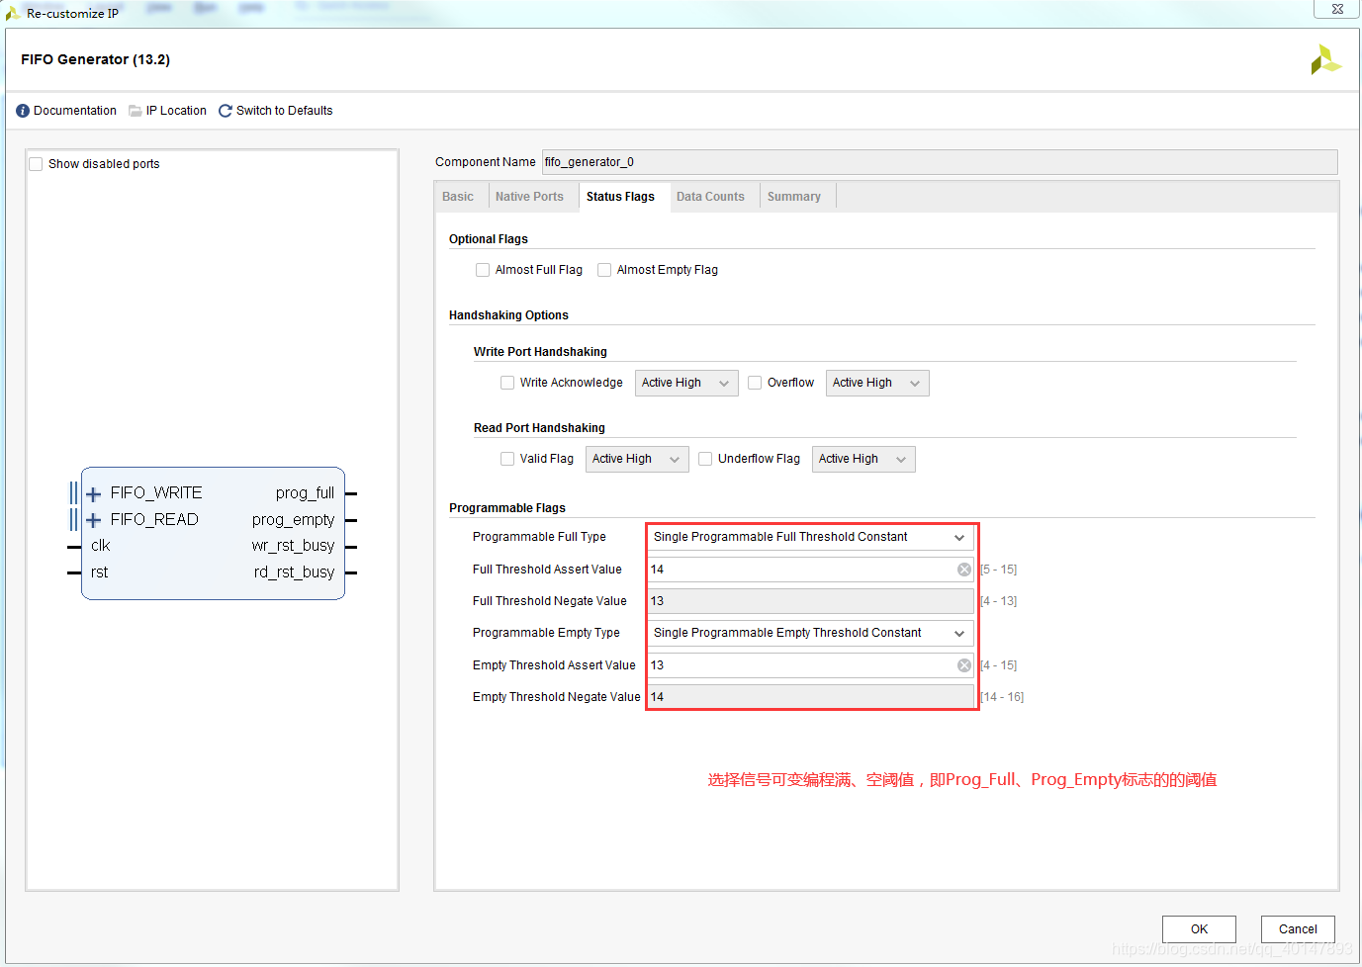Clear the Empty Threshold Assert Value field
The image size is (1362, 967).
(x=963, y=664)
